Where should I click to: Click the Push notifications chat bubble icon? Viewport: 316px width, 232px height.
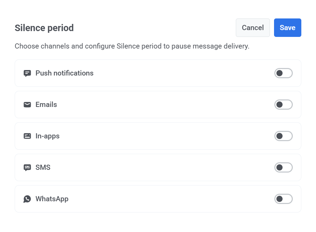click(x=27, y=73)
